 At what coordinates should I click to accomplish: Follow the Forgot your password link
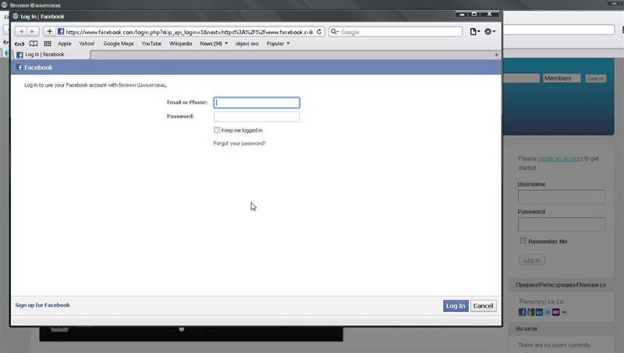tap(239, 143)
